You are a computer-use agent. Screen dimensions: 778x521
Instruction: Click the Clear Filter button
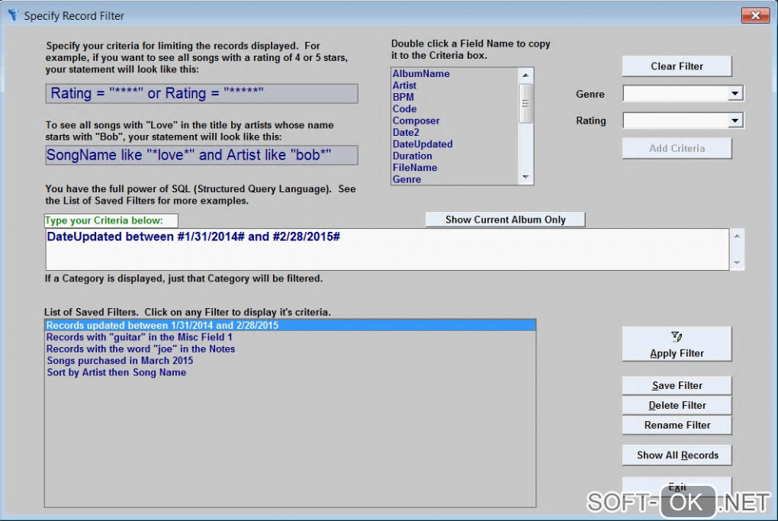tap(677, 66)
